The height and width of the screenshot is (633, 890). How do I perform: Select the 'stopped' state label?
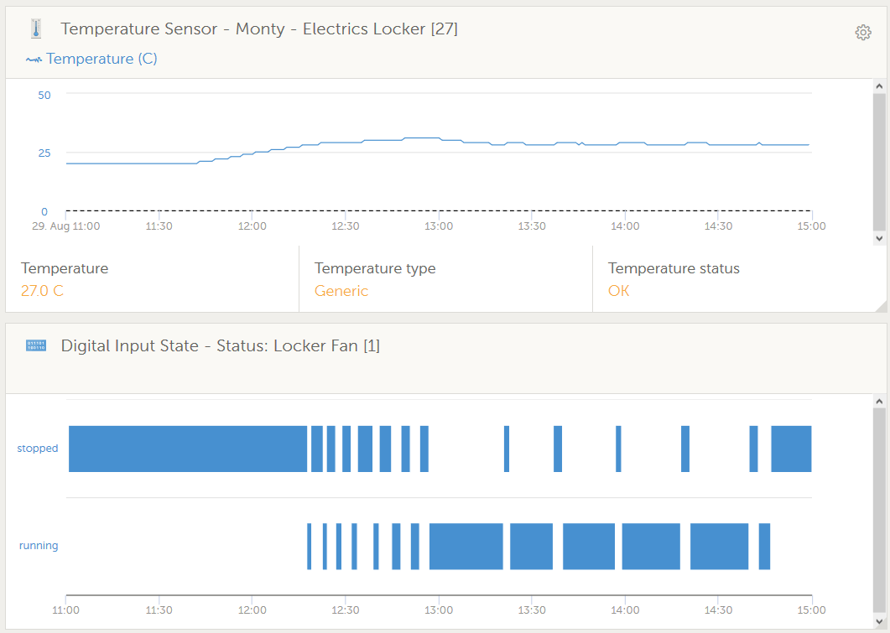tap(38, 449)
